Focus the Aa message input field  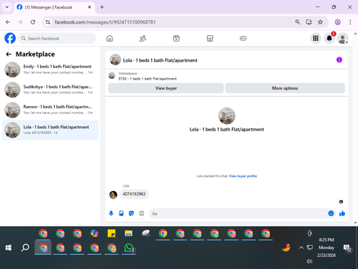click(x=238, y=214)
